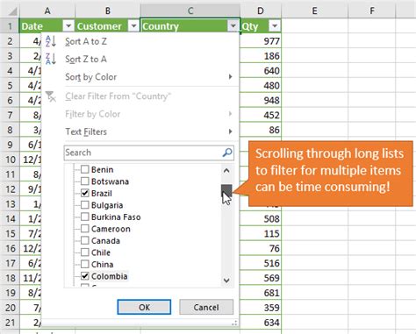This screenshot has width=416, height=334.
Task: Click the select-all corner triangle
Action: coord(12,11)
